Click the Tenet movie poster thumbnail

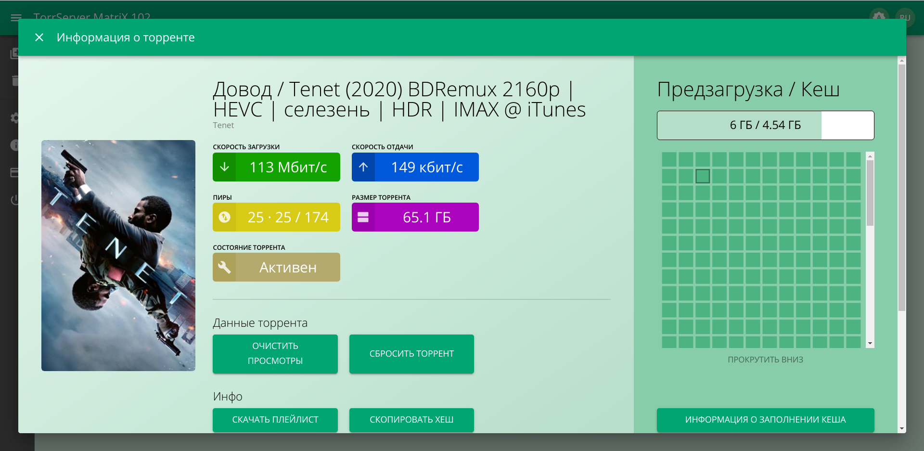point(118,256)
